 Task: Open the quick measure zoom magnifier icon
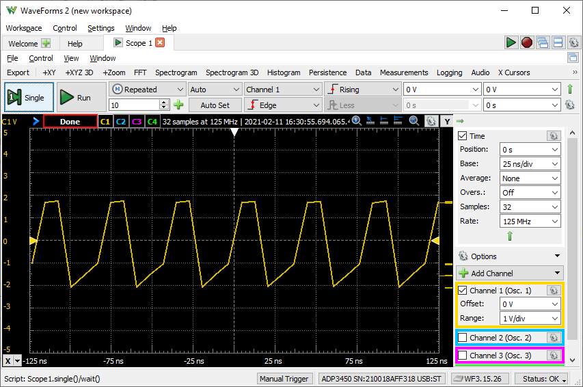(356, 120)
